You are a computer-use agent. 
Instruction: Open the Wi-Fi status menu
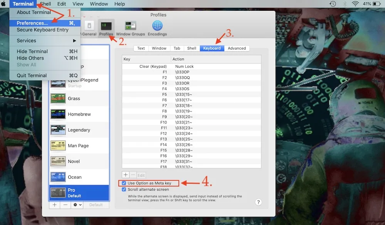point(355,4)
